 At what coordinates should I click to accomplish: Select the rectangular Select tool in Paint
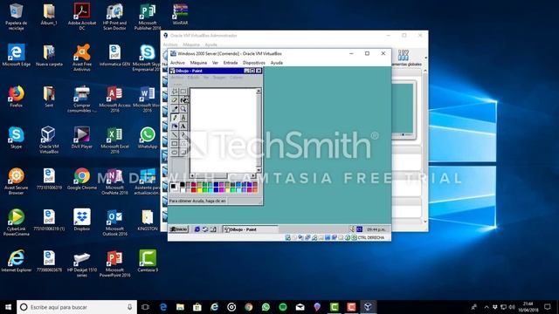183,92
